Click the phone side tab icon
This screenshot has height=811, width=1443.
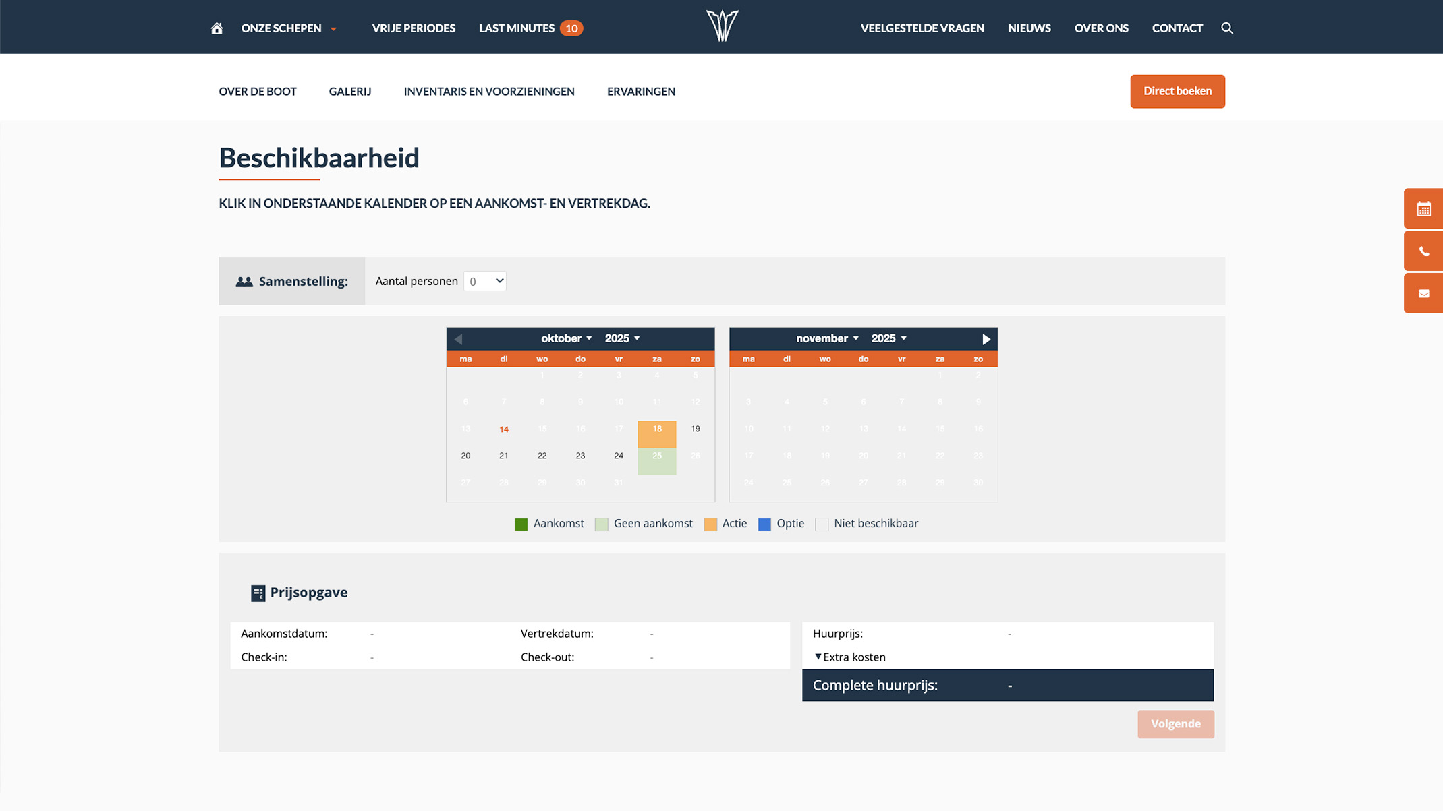point(1423,251)
